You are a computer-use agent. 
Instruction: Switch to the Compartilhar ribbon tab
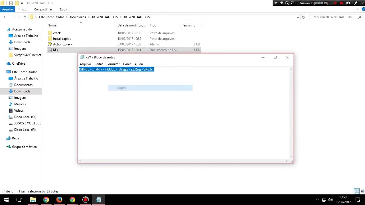click(43, 9)
